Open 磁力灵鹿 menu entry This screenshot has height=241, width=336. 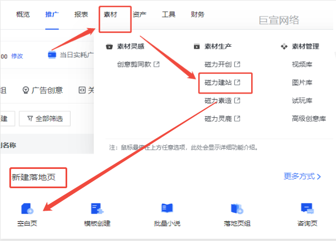(218, 118)
